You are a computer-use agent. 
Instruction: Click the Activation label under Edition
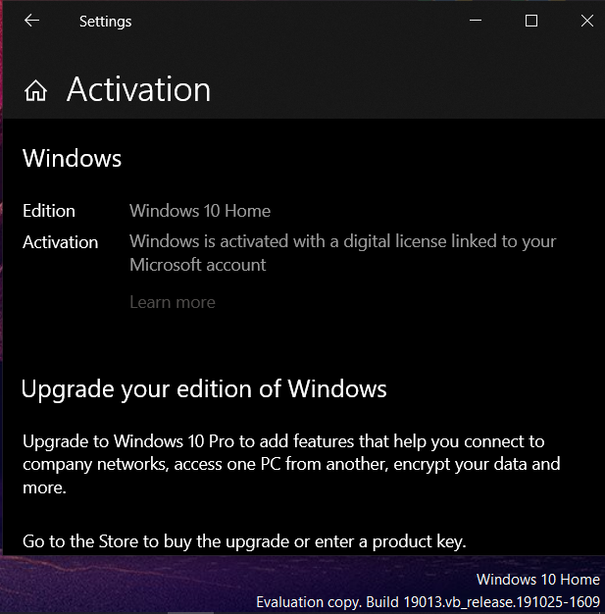click(61, 242)
